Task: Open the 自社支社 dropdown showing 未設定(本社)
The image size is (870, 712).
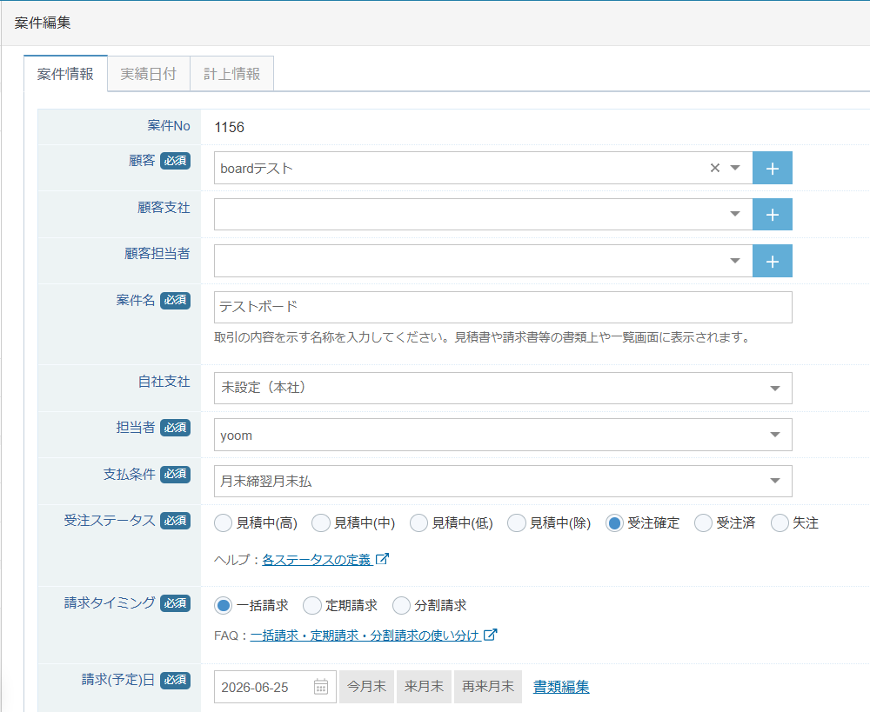Action: coord(503,388)
